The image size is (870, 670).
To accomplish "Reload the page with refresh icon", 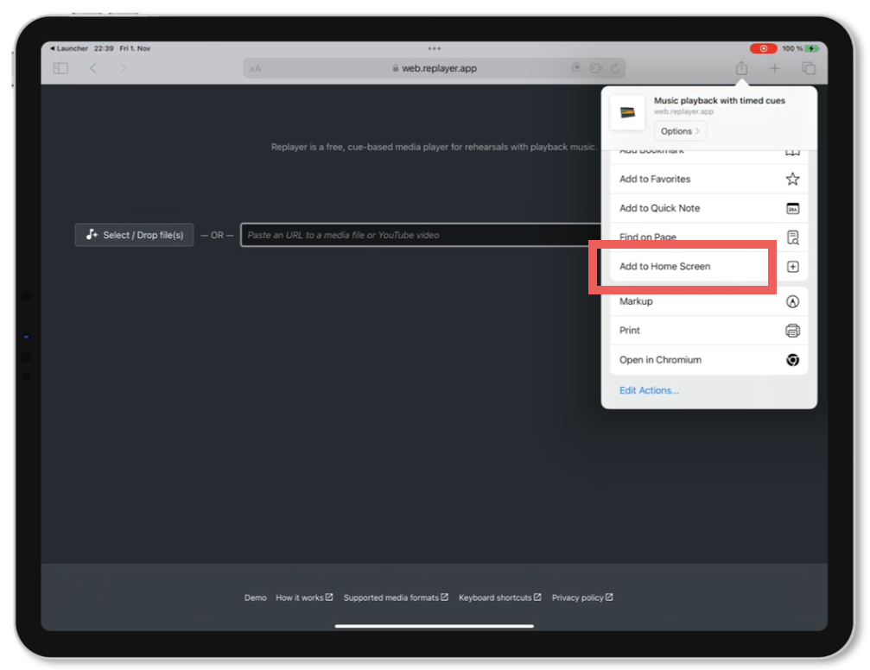I will pyautogui.click(x=615, y=68).
